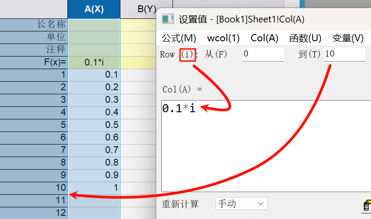Click the script panel icon at dialog bottom right

click(x=367, y=205)
